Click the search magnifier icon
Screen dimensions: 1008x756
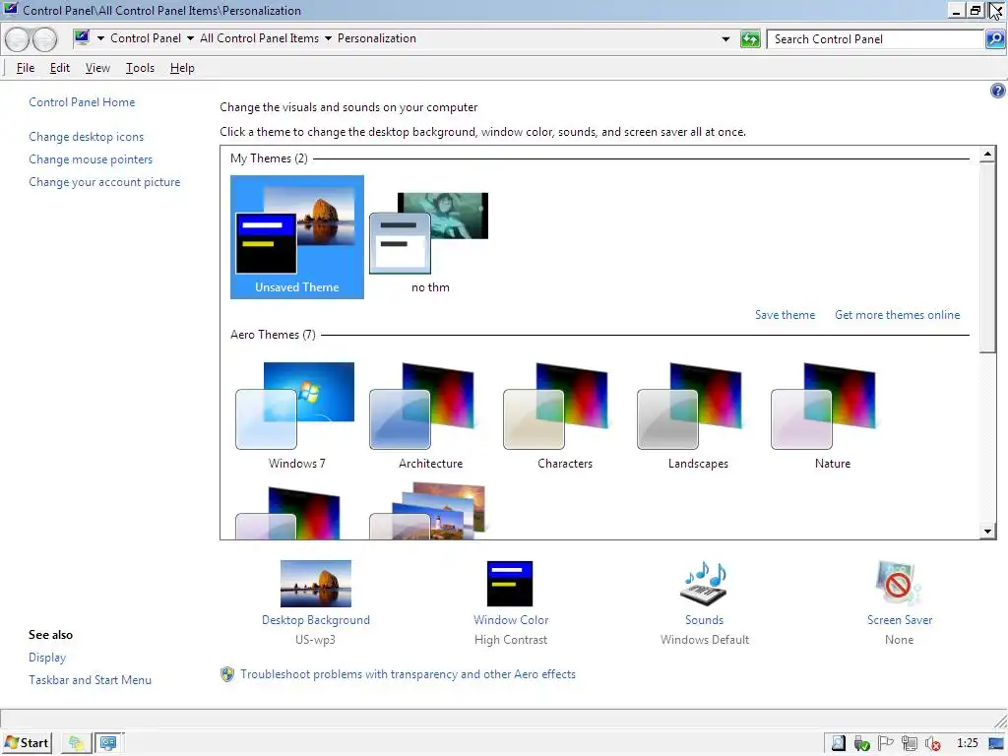point(994,39)
